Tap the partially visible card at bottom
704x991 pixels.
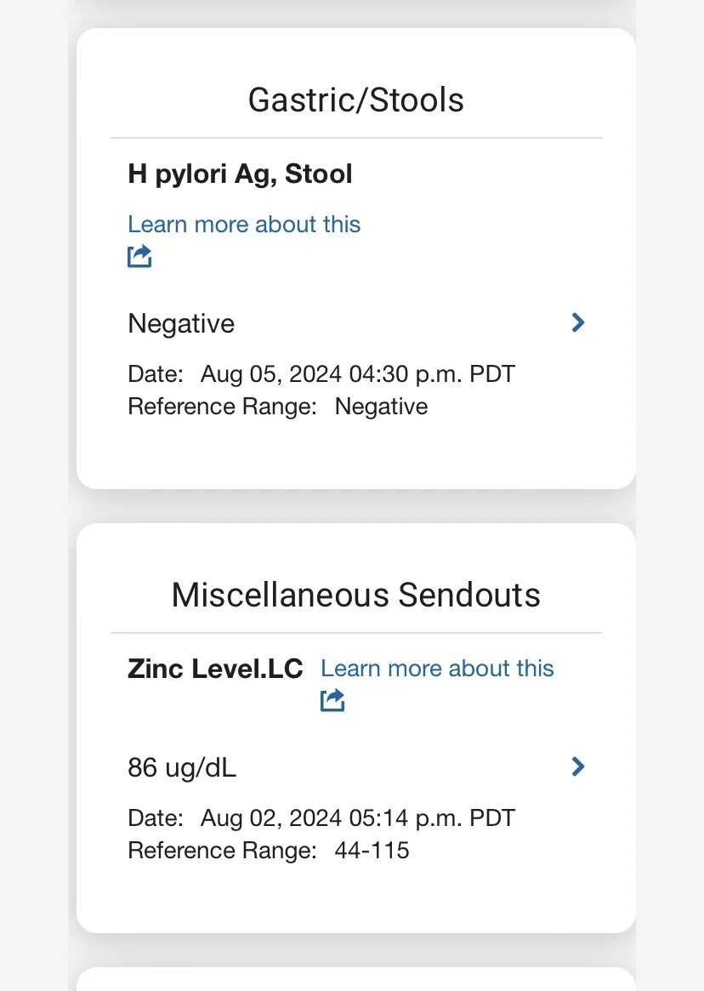tap(355, 979)
